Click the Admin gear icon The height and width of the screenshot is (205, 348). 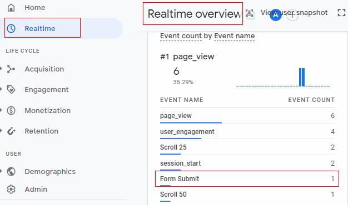pyautogui.click(x=11, y=189)
